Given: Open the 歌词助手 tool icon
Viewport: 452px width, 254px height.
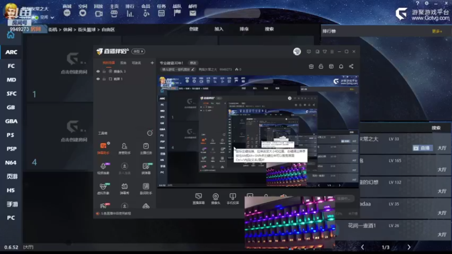Looking at the screenshot, I should (x=146, y=189).
